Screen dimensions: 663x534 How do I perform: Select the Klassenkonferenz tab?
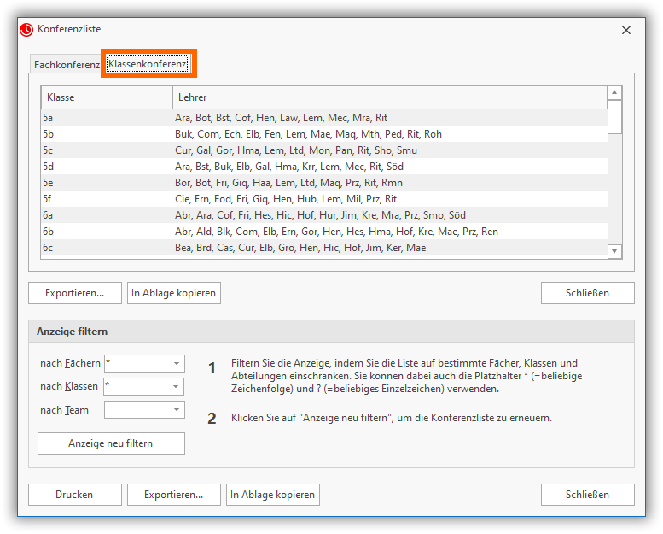pos(148,64)
